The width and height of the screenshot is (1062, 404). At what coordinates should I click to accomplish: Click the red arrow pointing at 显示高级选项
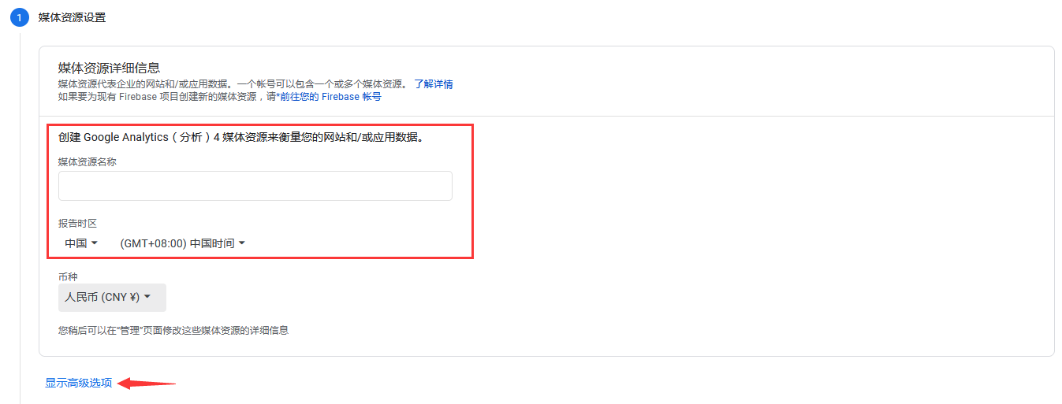(x=146, y=384)
